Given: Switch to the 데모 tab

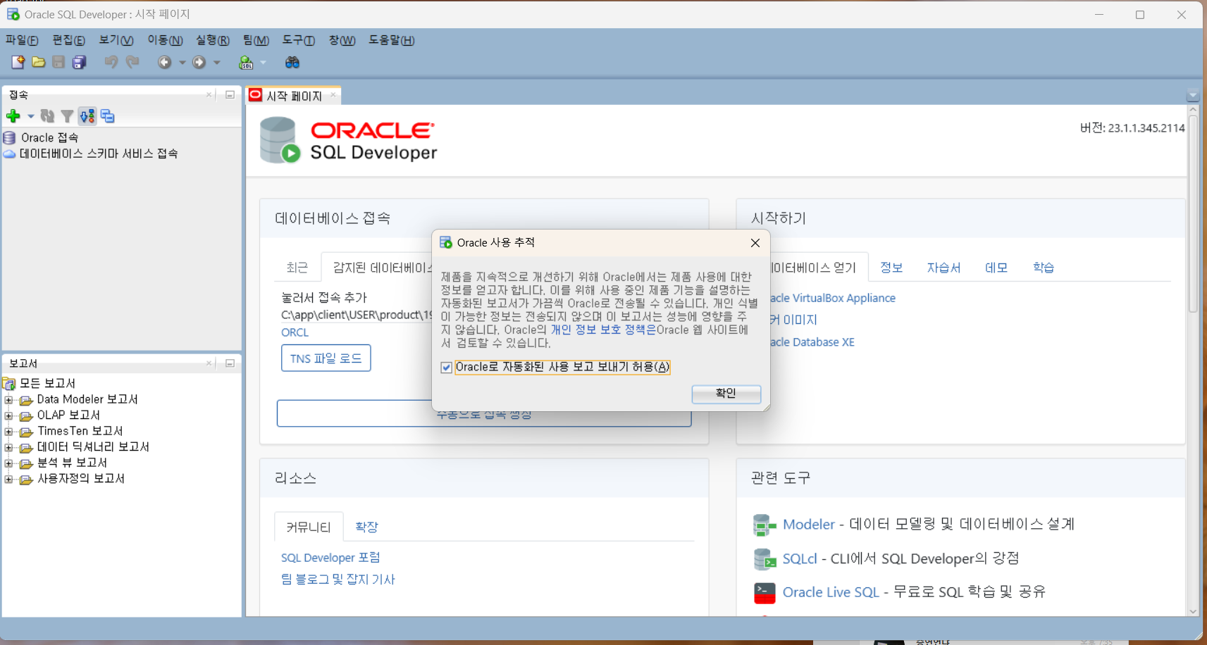Looking at the screenshot, I should tap(996, 268).
